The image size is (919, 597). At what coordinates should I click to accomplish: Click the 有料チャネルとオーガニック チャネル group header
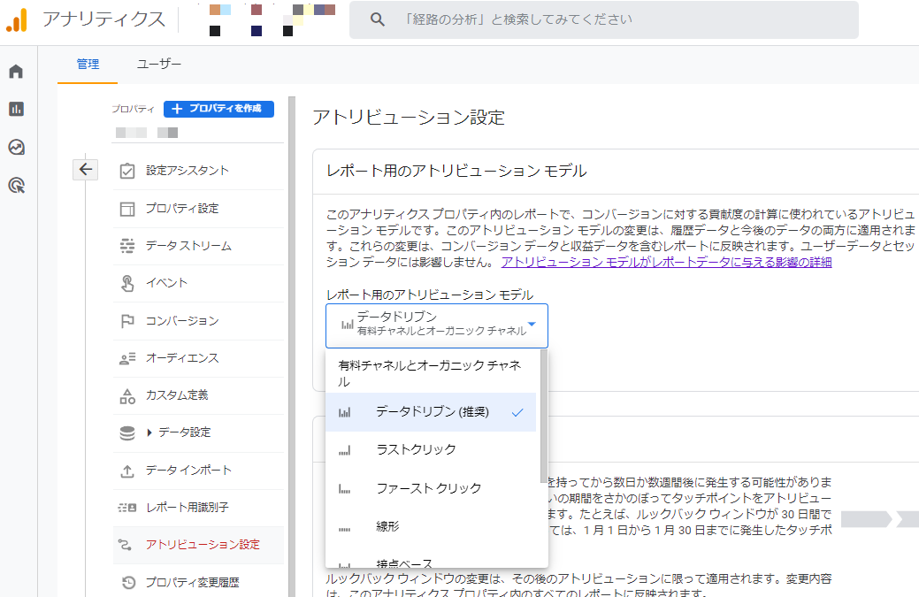tap(430, 373)
